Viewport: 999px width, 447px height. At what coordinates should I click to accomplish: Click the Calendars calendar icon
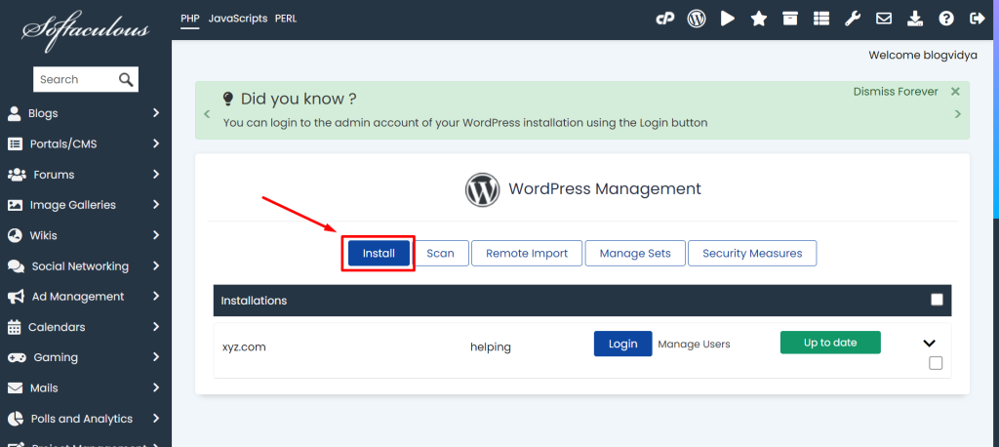pyautogui.click(x=14, y=327)
